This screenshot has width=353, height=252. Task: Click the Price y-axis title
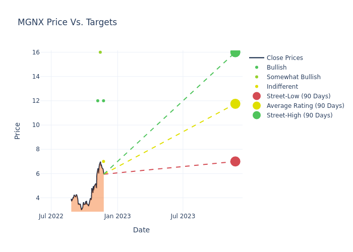(18, 131)
